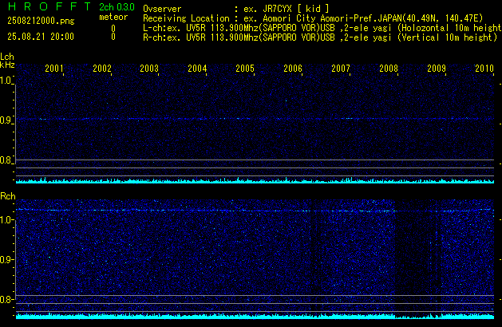Click the 2010 time marker

point(484,69)
